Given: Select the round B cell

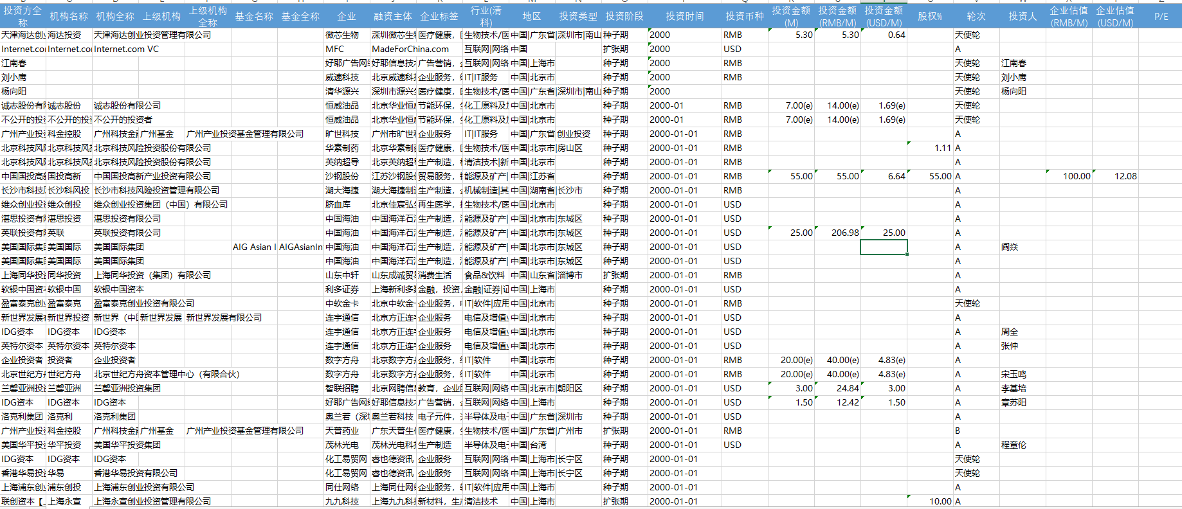Looking at the screenshot, I should pos(976,431).
